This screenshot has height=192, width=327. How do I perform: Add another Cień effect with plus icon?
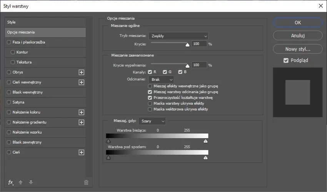[81, 152]
